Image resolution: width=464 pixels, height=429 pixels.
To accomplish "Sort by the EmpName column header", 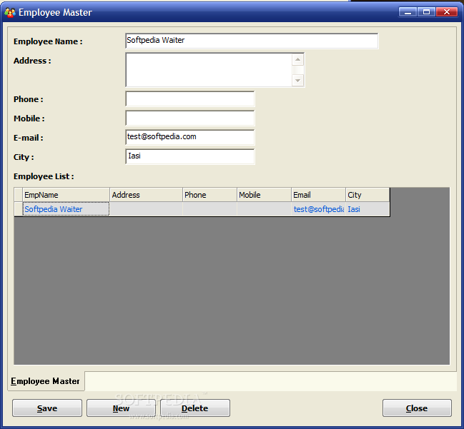I will tap(66, 195).
